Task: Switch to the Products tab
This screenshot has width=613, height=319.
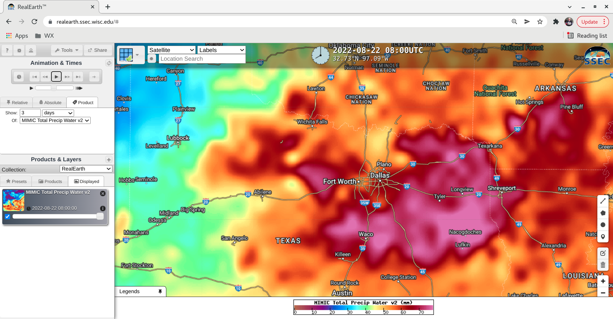Action: click(50, 181)
